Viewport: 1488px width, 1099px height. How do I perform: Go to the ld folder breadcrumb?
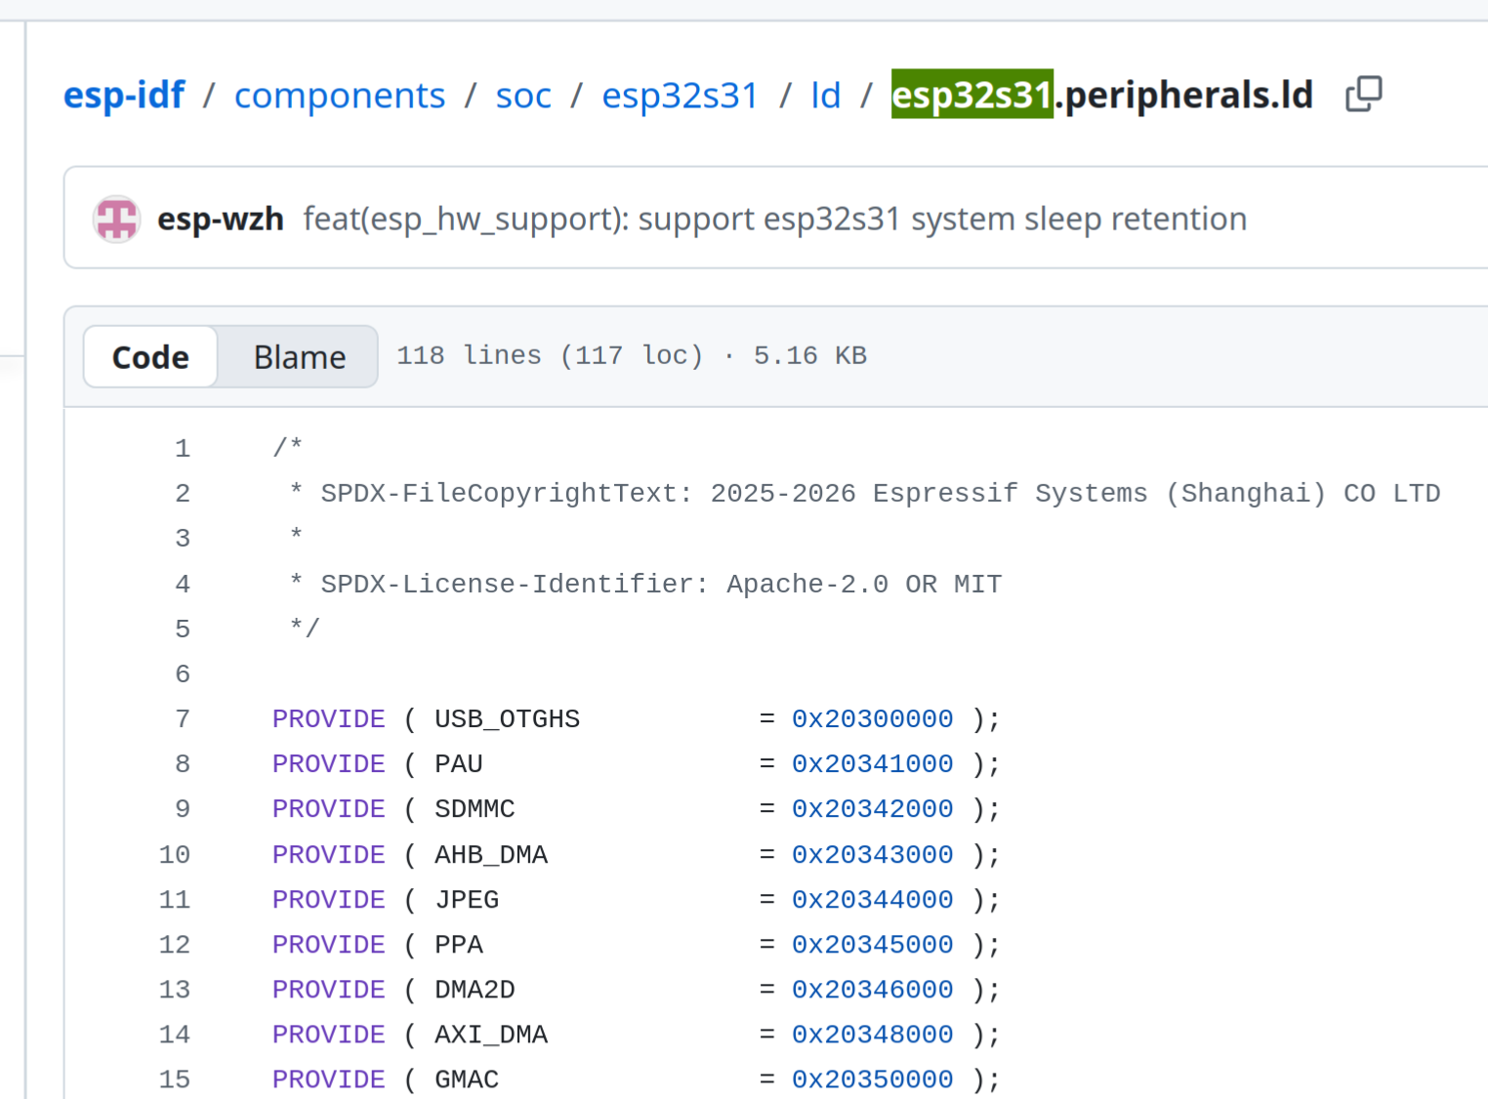(x=825, y=96)
